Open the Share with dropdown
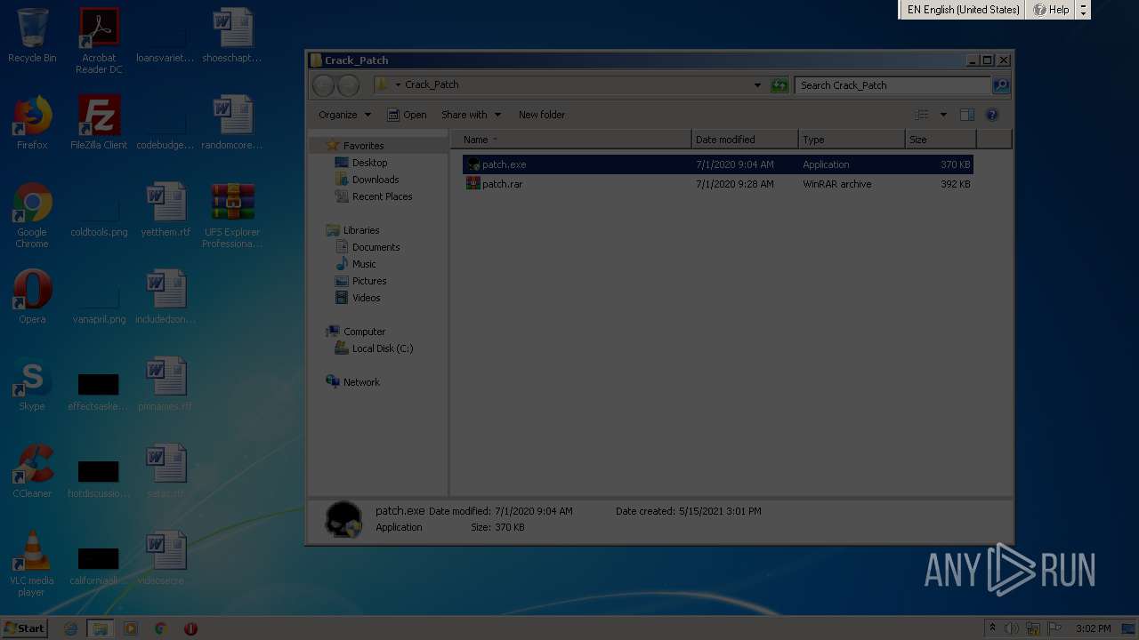This screenshot has width=1139, height=640. coord(471,115)
